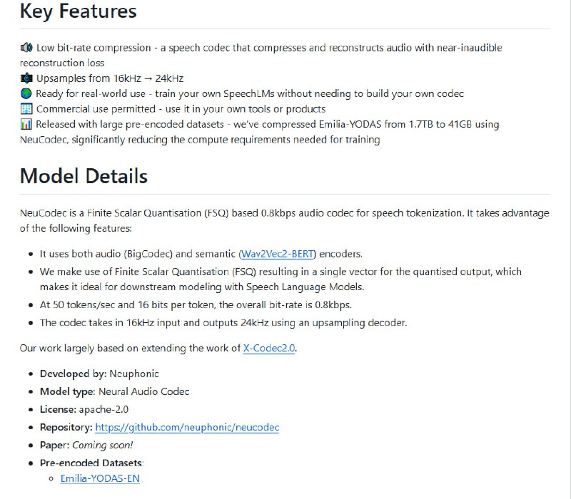This screenshot has width=571, height=499.
Task: Click the "Model type:" label
Action: coord(68,391)
